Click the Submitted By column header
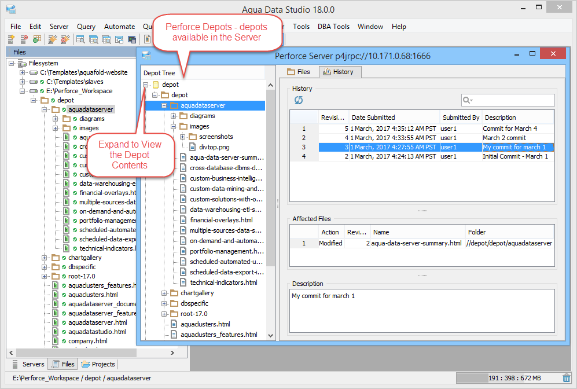The image size is (577, 389). pos(461,118)
